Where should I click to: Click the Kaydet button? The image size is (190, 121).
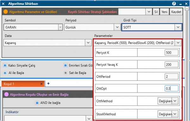pyautogui.click(x=176, y=12)
